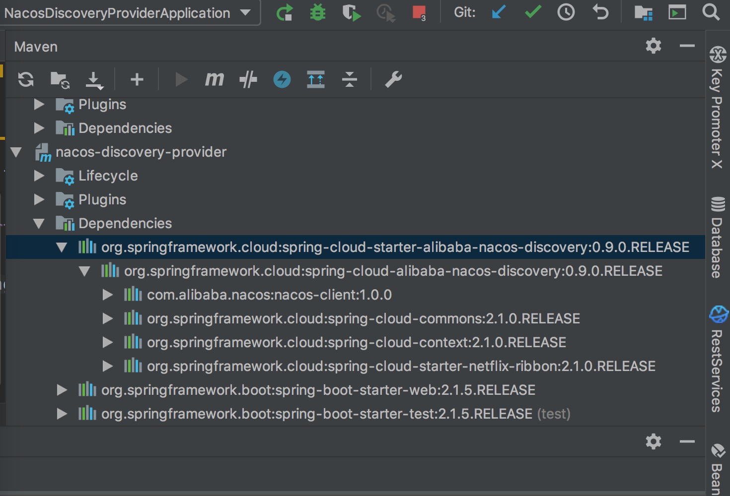Reimport all Maven projects
Viewport: 730px width, 496px height.
click(x=26, y=79)
